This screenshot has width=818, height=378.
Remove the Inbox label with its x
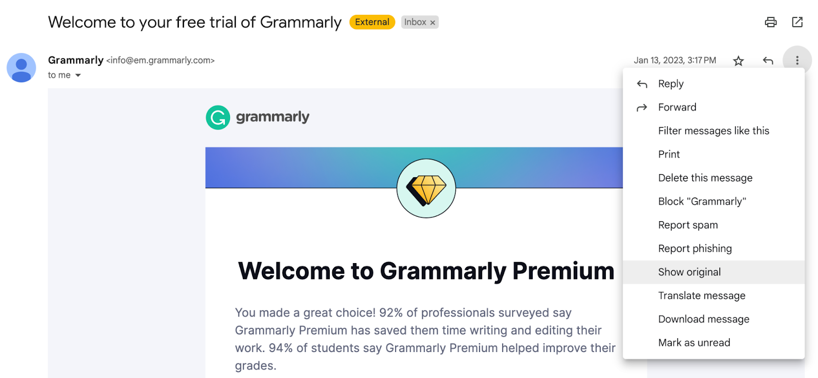tap(433, 22)
